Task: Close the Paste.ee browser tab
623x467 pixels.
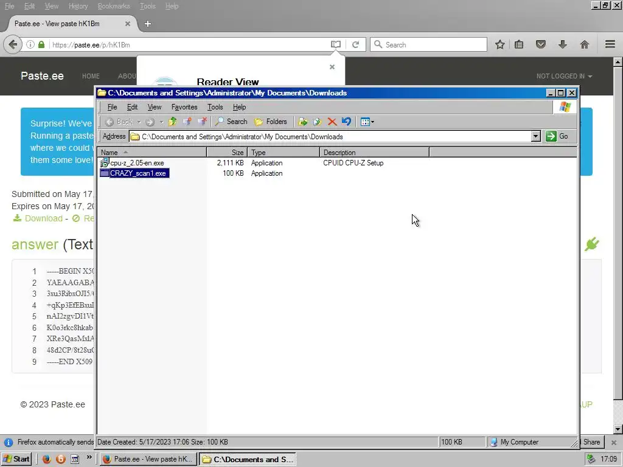Action: click(x=128, y=24)
